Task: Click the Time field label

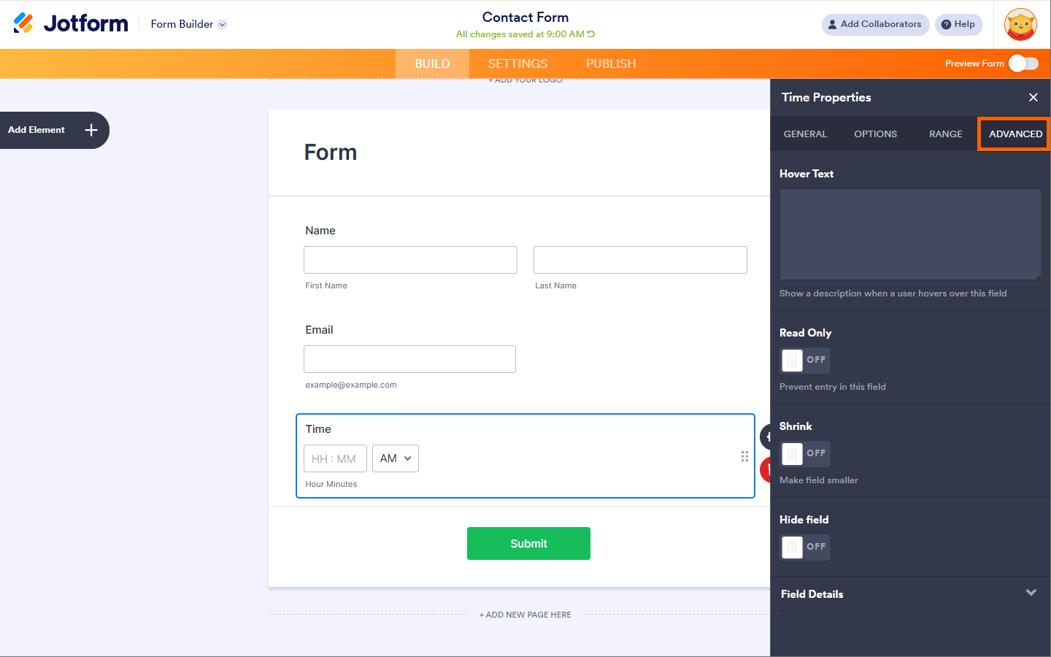Action: coord(318,429)
